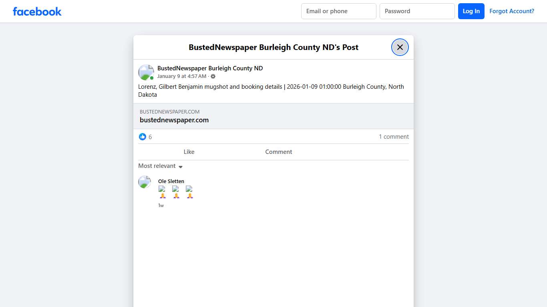Close the post dialog with X
The image size is (547, 307).
(x=400, y=47)
